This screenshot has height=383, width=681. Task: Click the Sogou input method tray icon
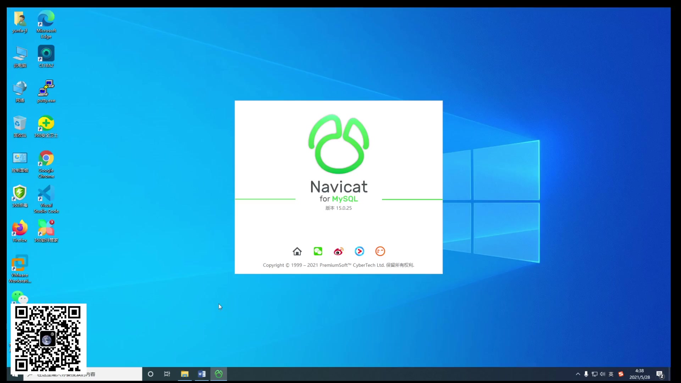pyautogui.click(x=621, y=374)
